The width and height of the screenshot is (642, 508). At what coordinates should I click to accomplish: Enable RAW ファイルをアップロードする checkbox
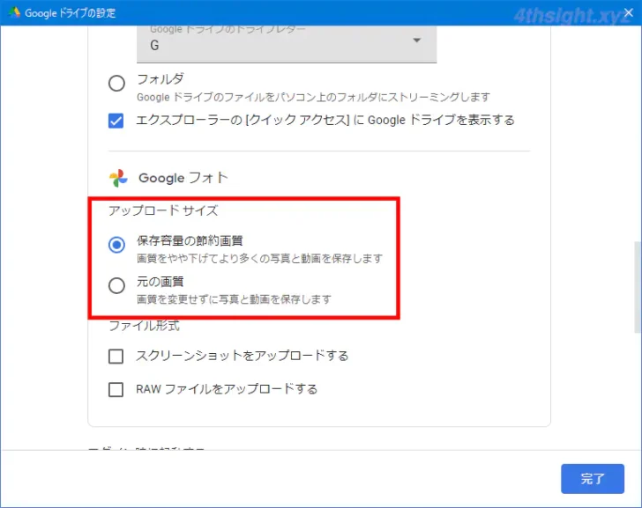pos(116,389)
